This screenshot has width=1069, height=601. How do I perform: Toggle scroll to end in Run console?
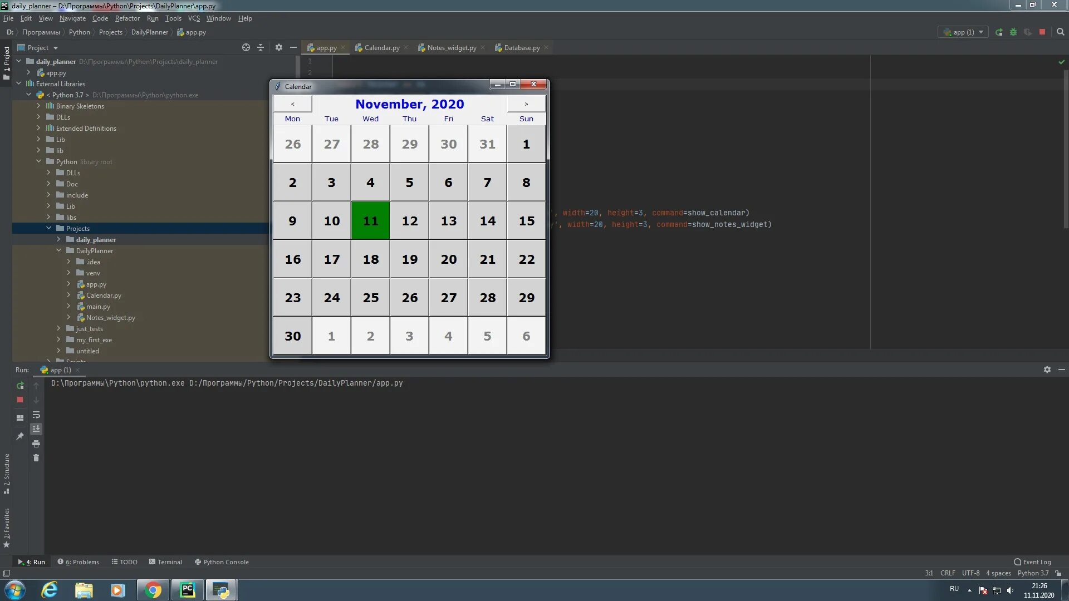(36, 429)
